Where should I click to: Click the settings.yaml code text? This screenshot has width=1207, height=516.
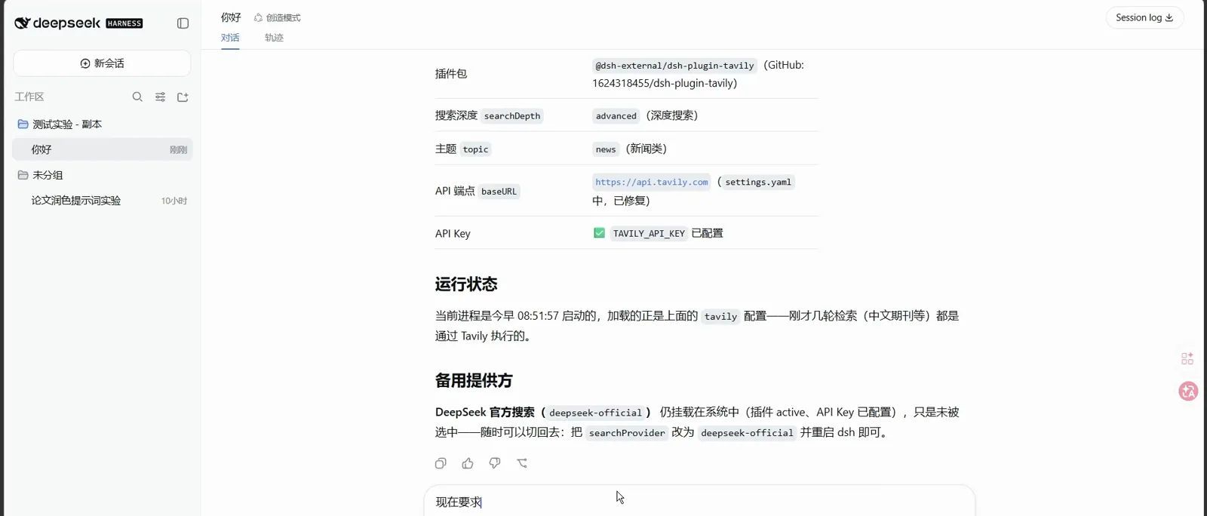758,182
